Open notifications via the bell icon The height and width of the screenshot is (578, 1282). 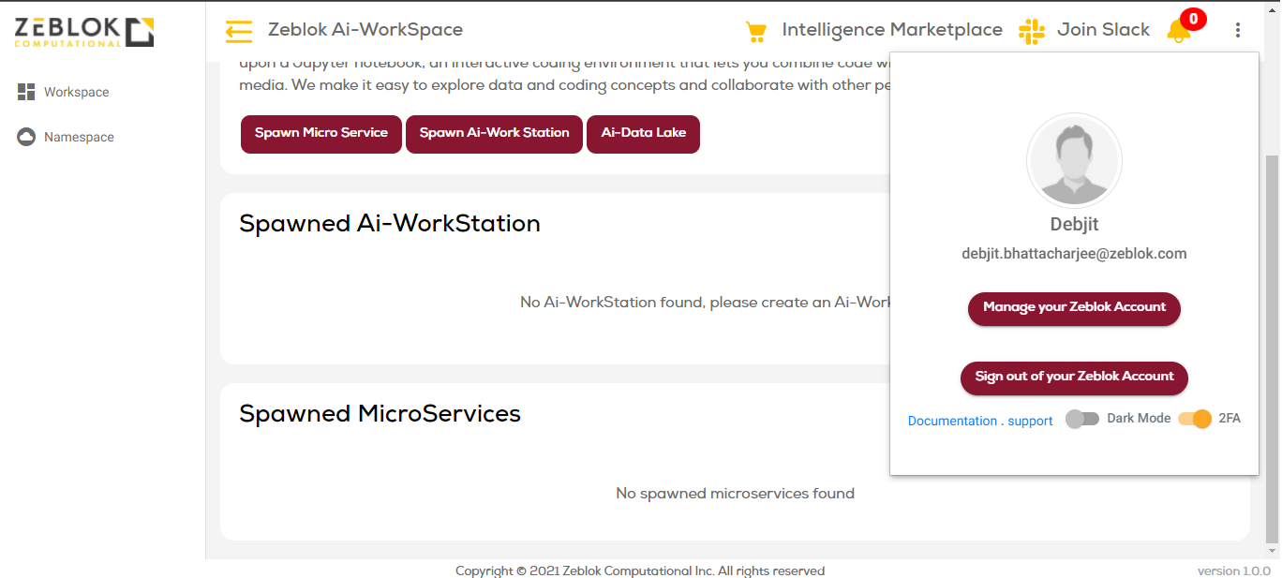pos(1178,31)
